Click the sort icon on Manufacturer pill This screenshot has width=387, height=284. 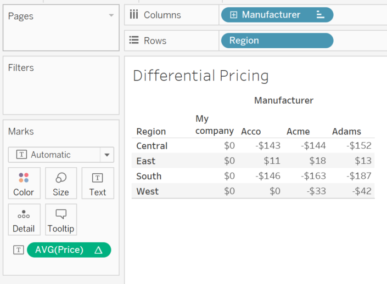(x=320, y=15)
